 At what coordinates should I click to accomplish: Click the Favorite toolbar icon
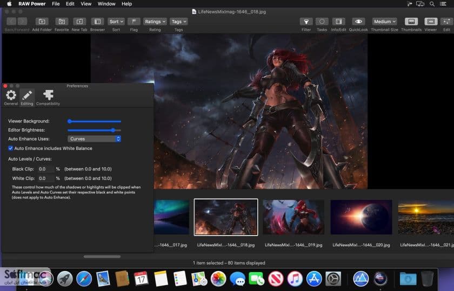62,22
